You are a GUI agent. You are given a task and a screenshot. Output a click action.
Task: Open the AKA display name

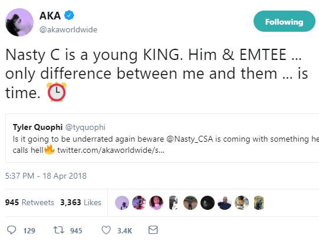pos(50,16)
